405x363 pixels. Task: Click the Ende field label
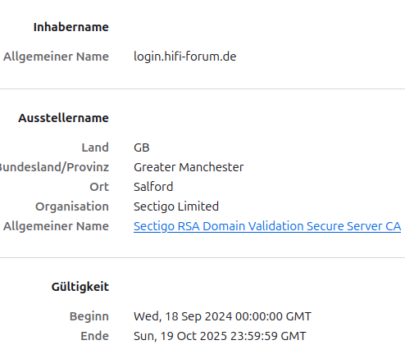(x=94, y=336)
